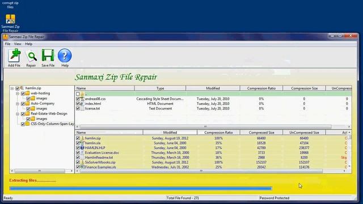Start the Repair tool
Image resolution: width=363 pixels, height=204 pixels.
click(31, 56)
